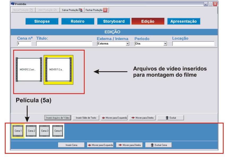The image size is (234, 157).
Task: Go to the Storyboard tab
Action: pos(114,22)
